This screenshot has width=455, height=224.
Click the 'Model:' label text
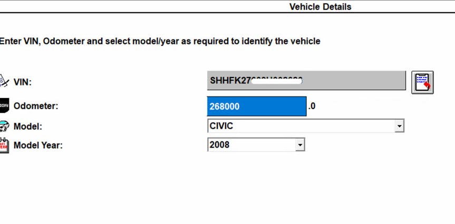click(x=28, y=126)
